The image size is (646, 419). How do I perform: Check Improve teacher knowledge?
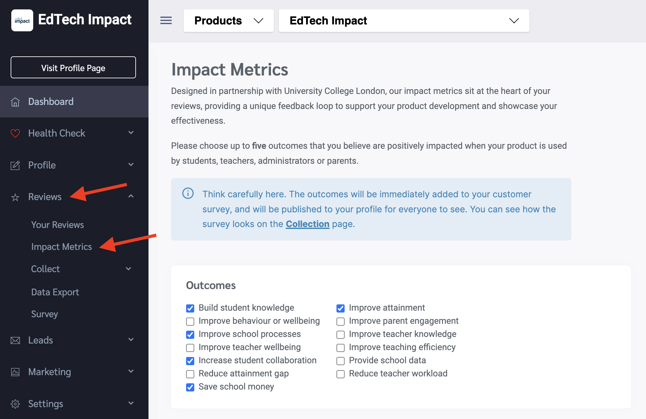point(341,334)
